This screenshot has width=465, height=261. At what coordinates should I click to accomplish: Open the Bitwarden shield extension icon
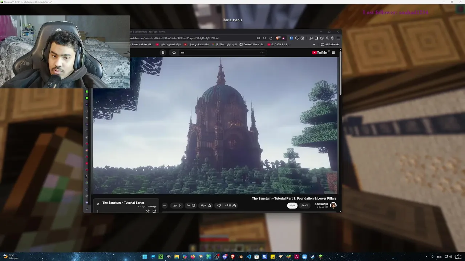291,38
